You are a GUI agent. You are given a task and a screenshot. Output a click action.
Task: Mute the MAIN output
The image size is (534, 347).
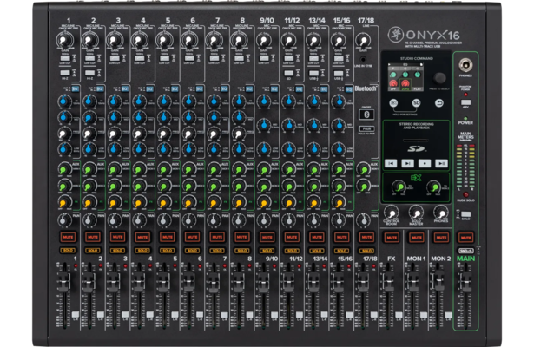point(466,237)
